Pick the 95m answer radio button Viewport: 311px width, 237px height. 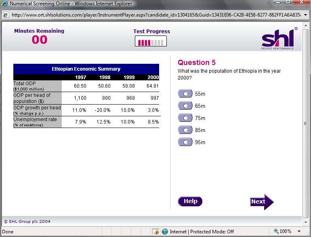pyautogui.click(x=185, y=142)
